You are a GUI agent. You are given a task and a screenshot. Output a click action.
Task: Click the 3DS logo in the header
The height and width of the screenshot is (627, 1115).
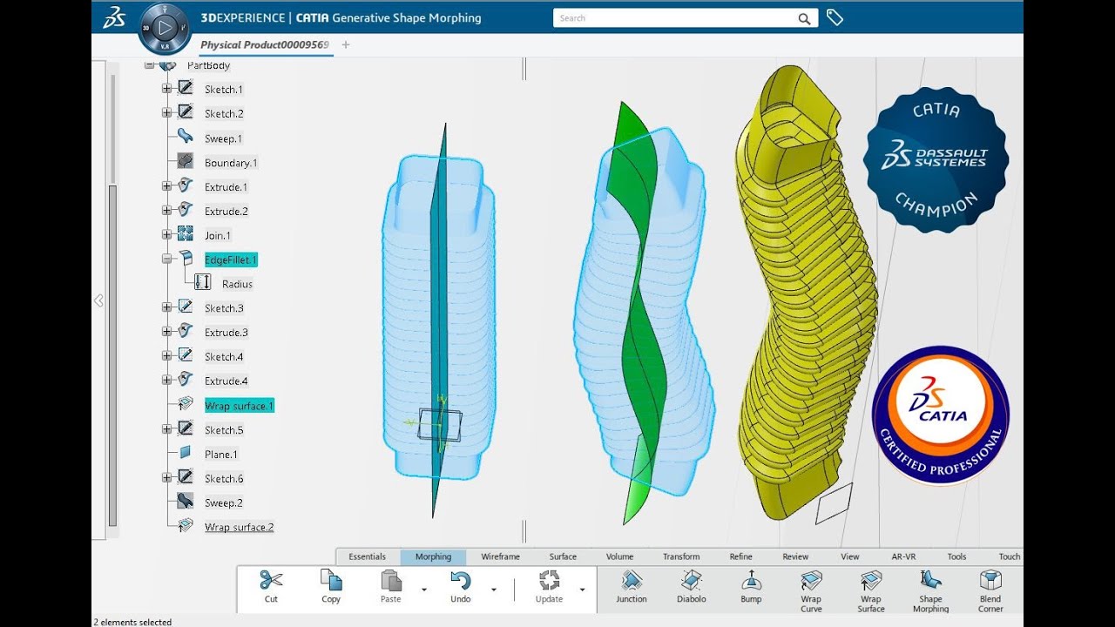tap(114, 17)
